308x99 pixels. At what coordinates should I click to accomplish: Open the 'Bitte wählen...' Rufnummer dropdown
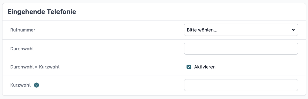point(241,30)
